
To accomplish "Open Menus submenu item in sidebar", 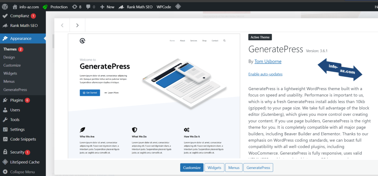I will coord(9,82).
